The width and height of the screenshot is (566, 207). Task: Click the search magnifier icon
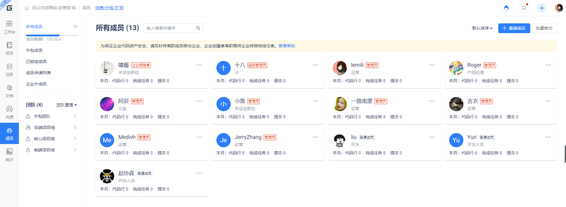[198, 28]
